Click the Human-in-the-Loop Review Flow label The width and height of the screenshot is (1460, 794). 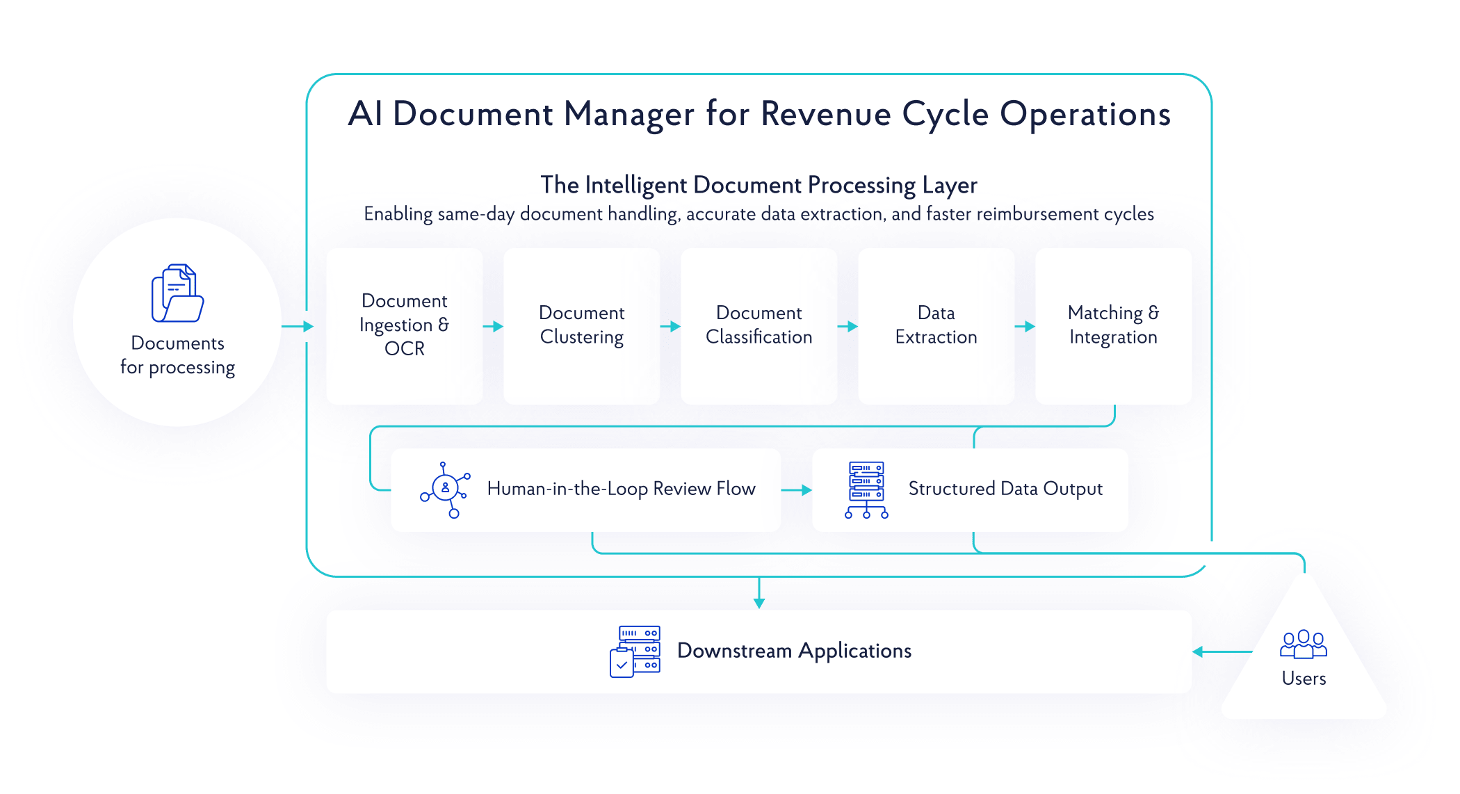621,489
